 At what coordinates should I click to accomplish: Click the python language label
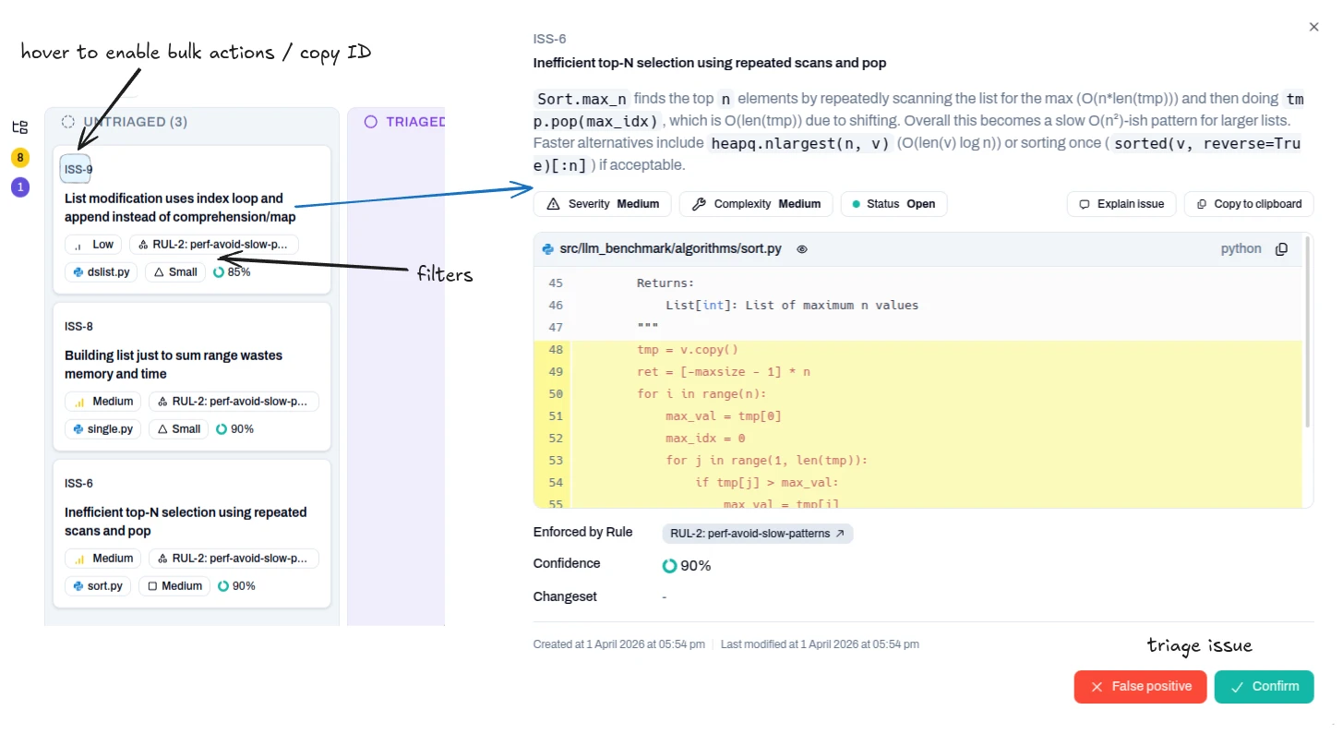pos(1241,249)
